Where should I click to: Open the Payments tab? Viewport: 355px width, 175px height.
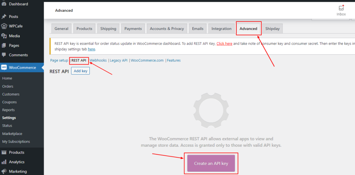133,29
